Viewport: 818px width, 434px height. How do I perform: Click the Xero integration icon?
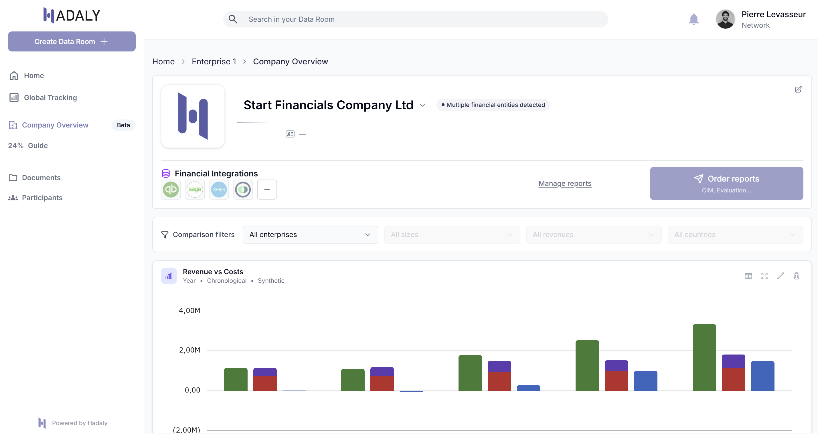[219, 189]
